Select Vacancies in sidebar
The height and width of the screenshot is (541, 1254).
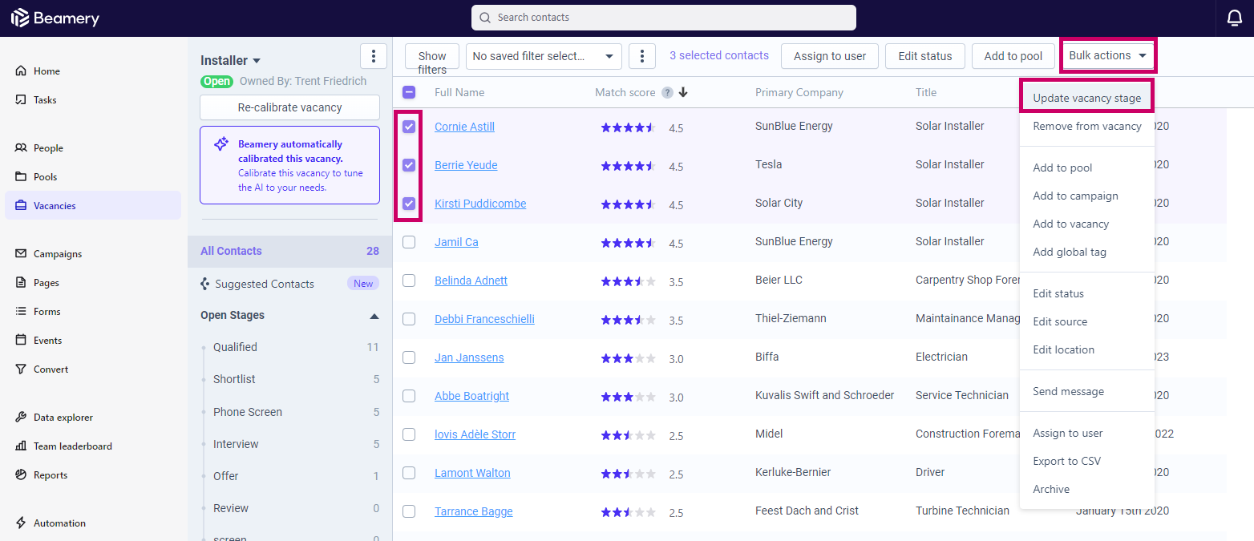click(93, 205)
